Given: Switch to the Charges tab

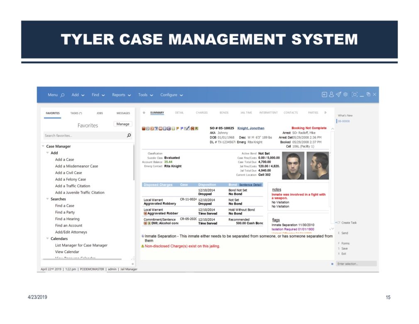Looking at the screenshot, I should (x=202, y=113).
